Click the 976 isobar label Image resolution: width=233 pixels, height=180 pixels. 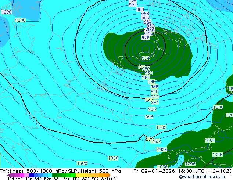tap(145, 38)
